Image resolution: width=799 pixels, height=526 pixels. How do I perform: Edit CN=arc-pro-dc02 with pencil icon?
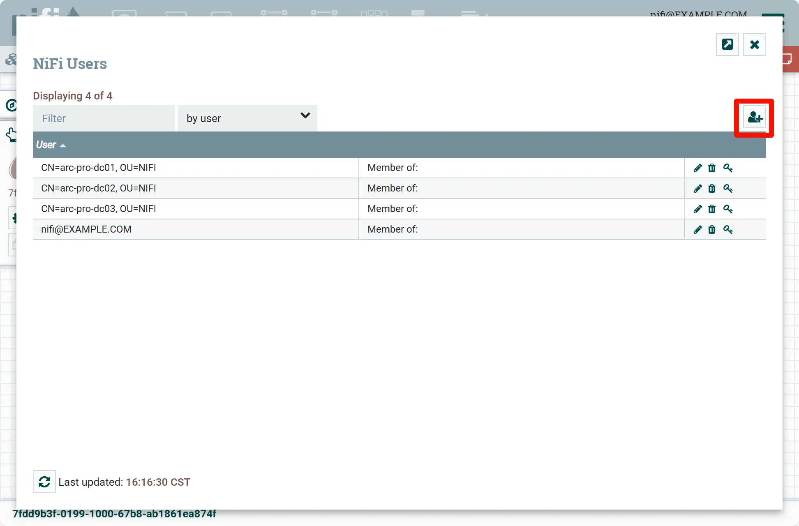tap(697, 189)
